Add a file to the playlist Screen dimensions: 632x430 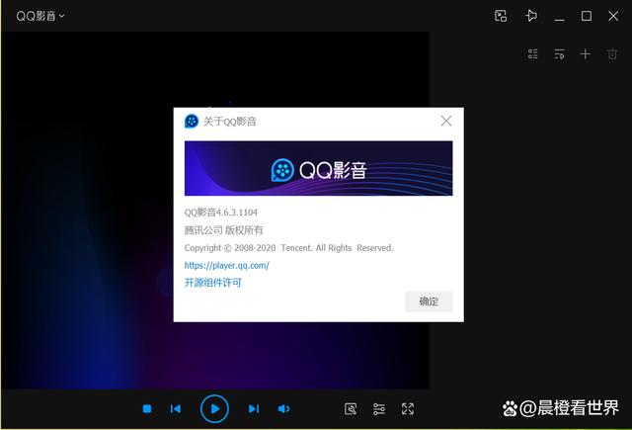tap(586, 54)
